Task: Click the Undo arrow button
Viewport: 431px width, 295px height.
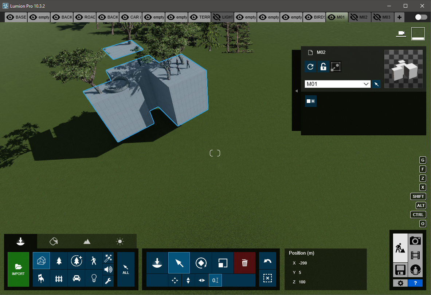Action: coord(267,261)
